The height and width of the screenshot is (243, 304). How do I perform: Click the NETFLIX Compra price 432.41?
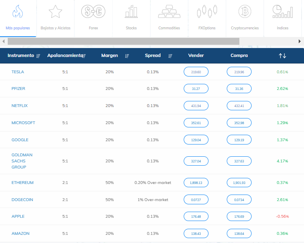[x=239, y=106]
